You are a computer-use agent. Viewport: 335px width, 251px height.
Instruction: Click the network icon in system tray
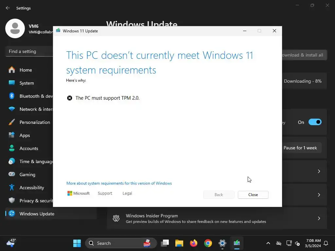click(289, 243)
